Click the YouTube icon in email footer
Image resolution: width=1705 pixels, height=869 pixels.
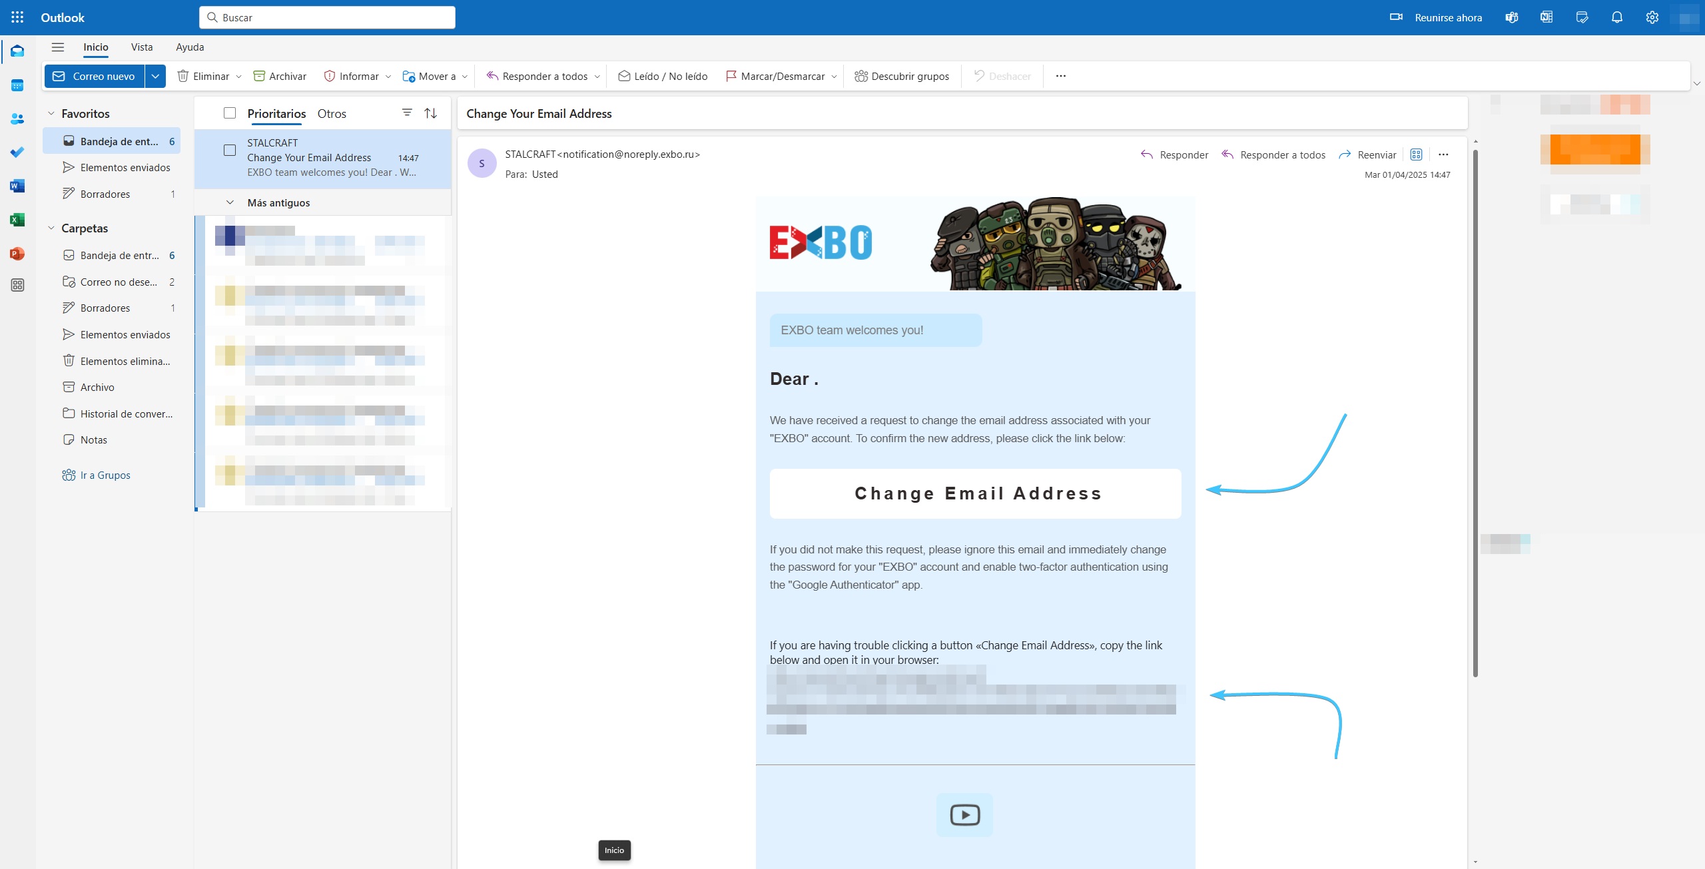tap(964, 814)
